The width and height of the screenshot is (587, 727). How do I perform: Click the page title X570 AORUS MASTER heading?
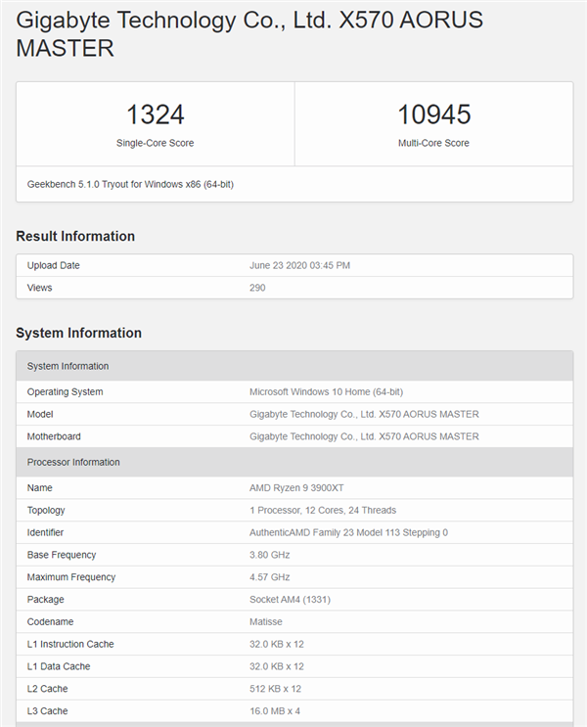[x=249, y=33]
